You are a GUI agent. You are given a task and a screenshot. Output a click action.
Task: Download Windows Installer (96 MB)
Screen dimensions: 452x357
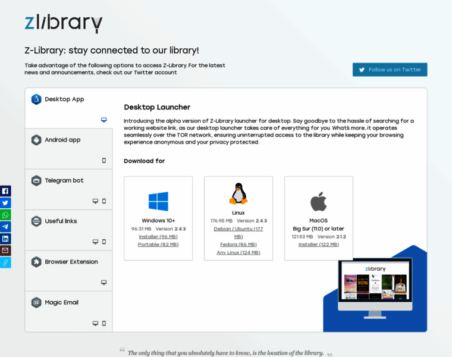(x=158, y=236)
